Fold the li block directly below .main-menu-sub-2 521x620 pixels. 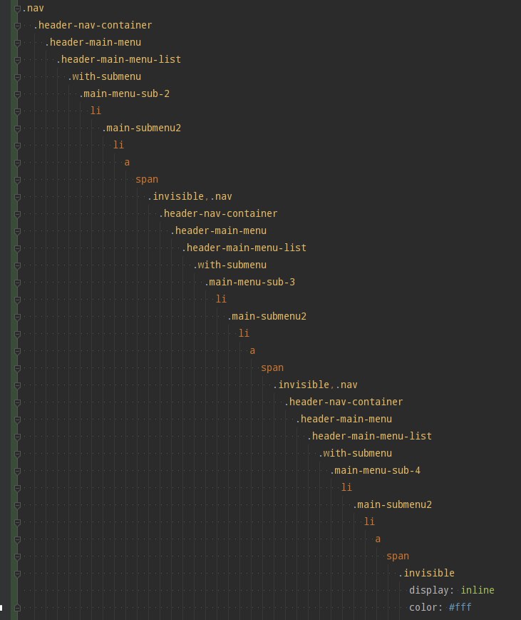17,111
